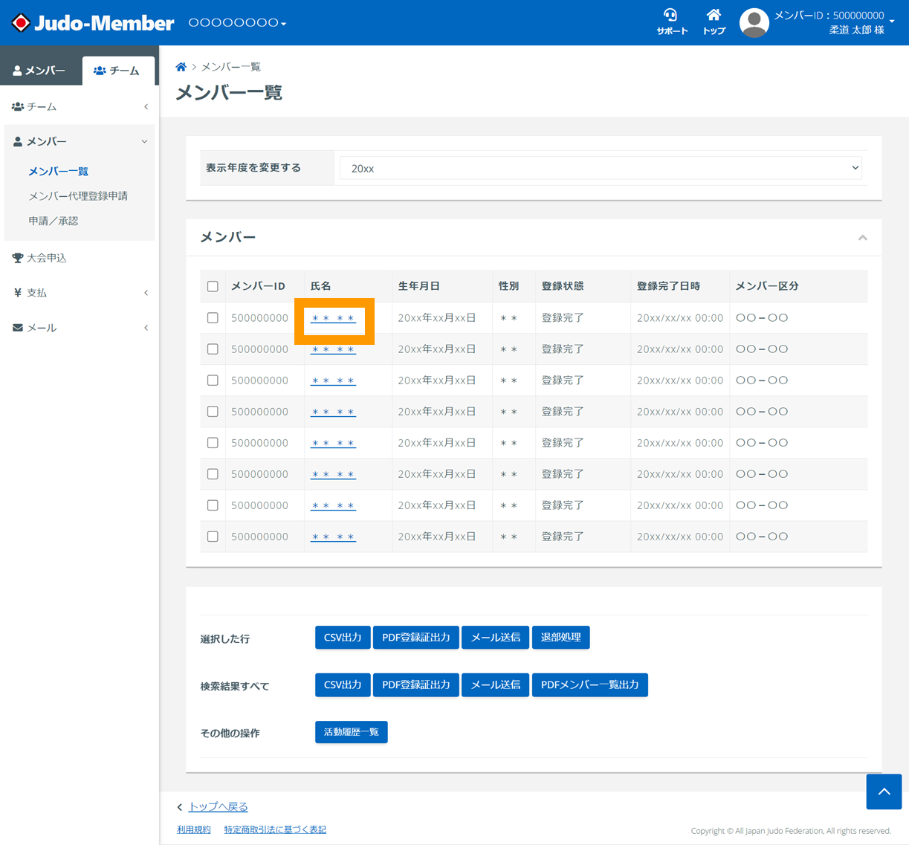Open the second row's ＊＊＊＊ name link
This screenshot has height=845, width=909.
pos(333,349)
